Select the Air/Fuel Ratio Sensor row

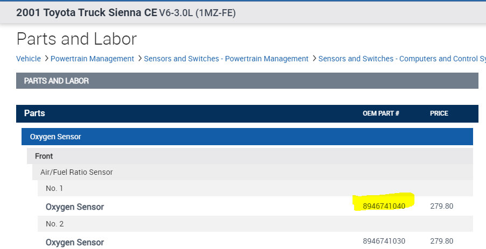(x=76, y=172)
